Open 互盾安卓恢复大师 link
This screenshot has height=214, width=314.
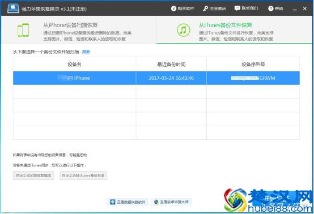pyautogui.click(x=171, y=202)
